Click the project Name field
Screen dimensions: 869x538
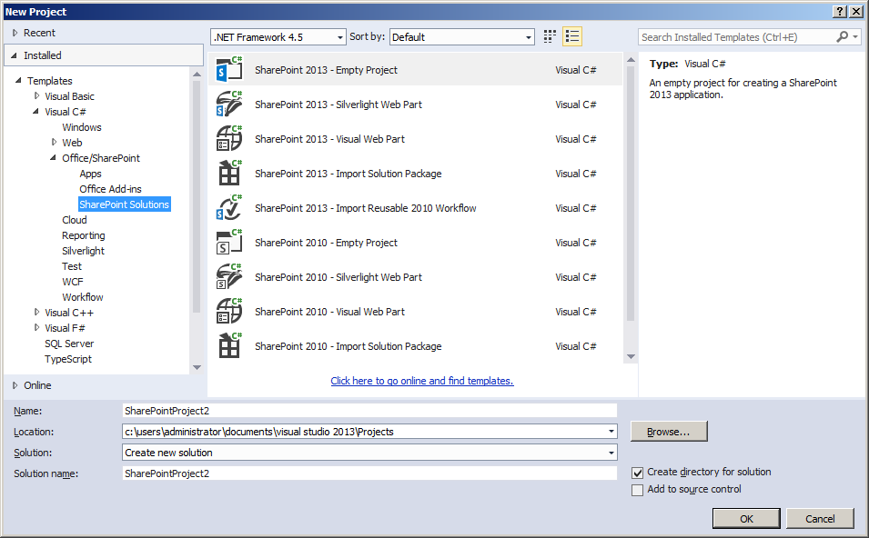(369, 411)
